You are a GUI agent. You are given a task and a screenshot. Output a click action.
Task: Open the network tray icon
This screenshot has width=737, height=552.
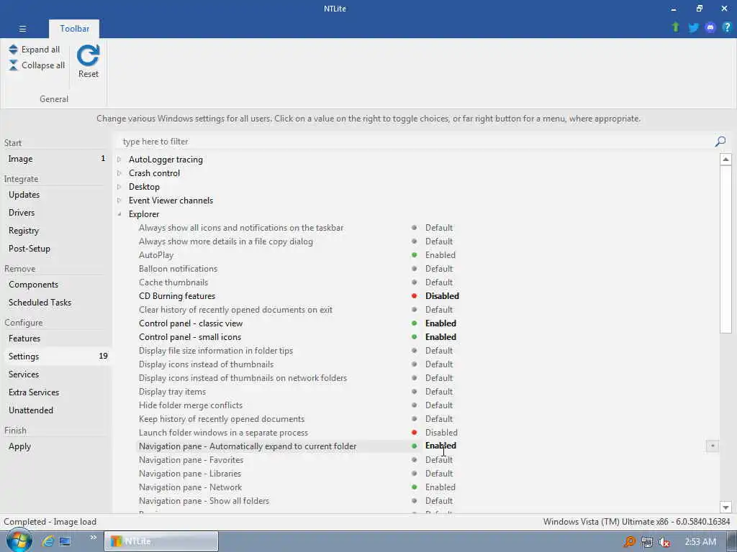click(647, 542)
